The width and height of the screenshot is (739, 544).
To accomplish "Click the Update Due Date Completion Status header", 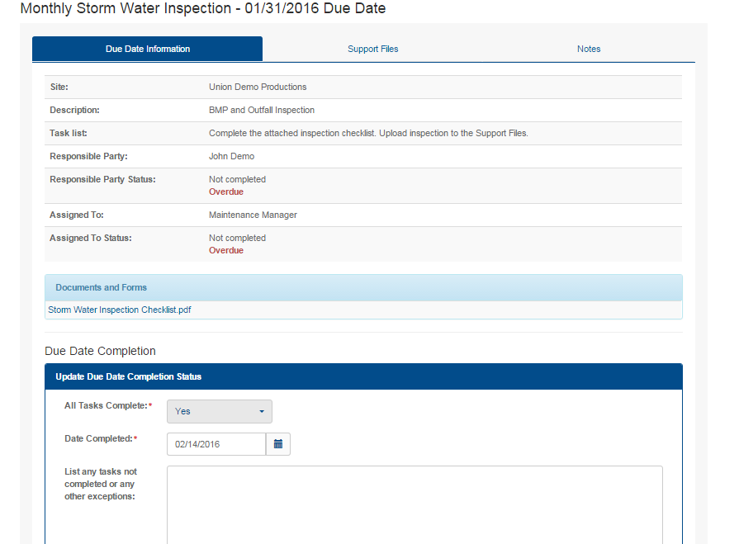I will tap(363, 376).
